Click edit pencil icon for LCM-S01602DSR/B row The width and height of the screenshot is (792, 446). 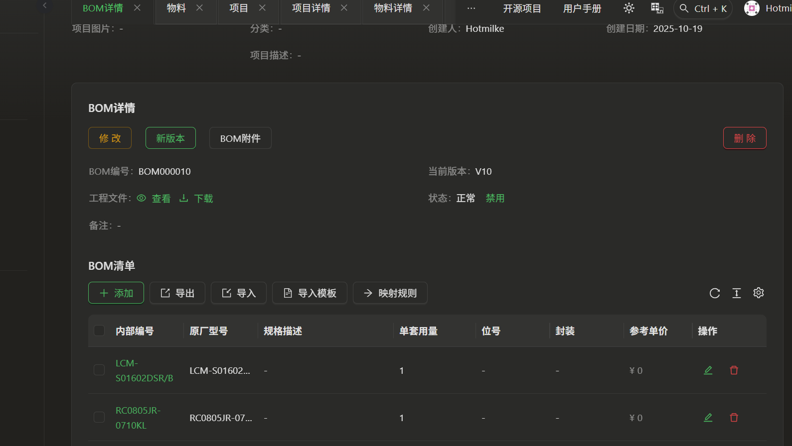click(708, 370)
